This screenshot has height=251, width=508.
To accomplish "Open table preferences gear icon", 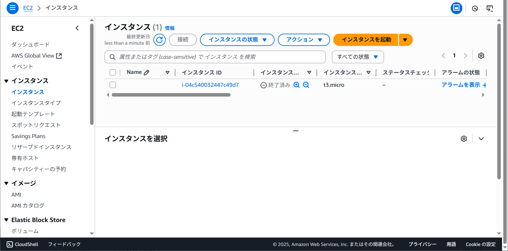I will tap(481, 56).
